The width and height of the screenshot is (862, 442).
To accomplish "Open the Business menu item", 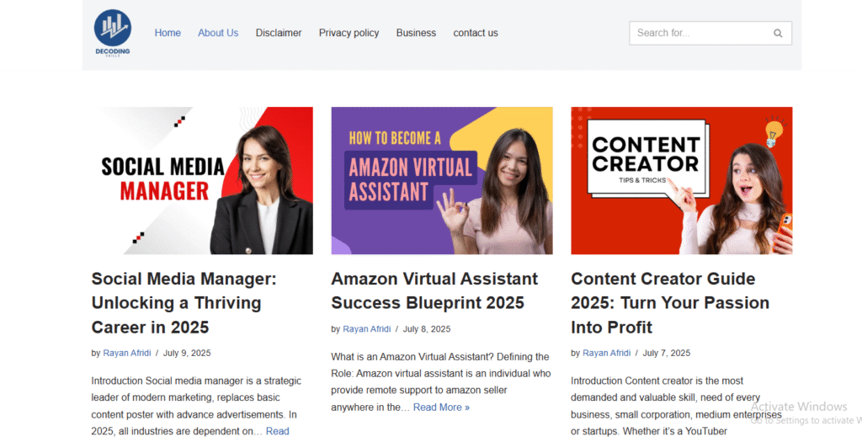I will coord(416,33).
